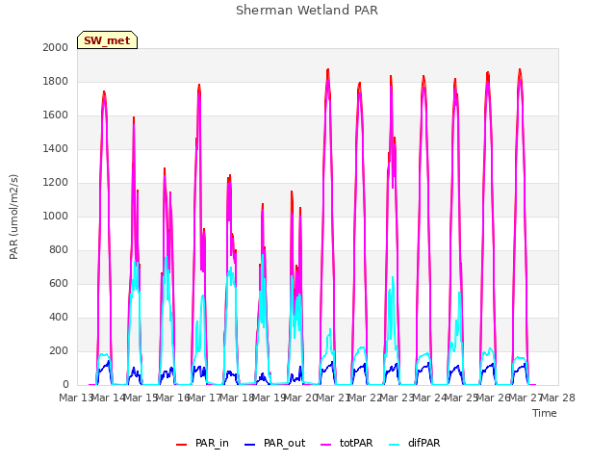Click the SW_met label box
The width and height of the screenshot is (616, 462).
click(107, 40)
